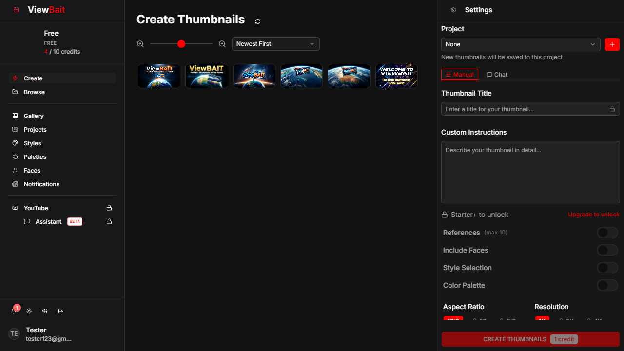
Task: Open the Styles section
Action: pos(32,143)
